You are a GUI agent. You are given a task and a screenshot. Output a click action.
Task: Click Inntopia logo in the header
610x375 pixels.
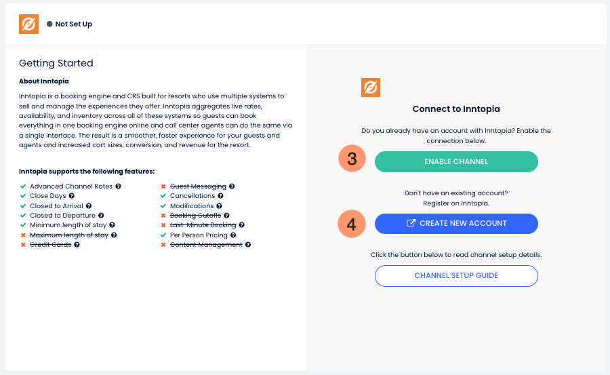point(28,24)
